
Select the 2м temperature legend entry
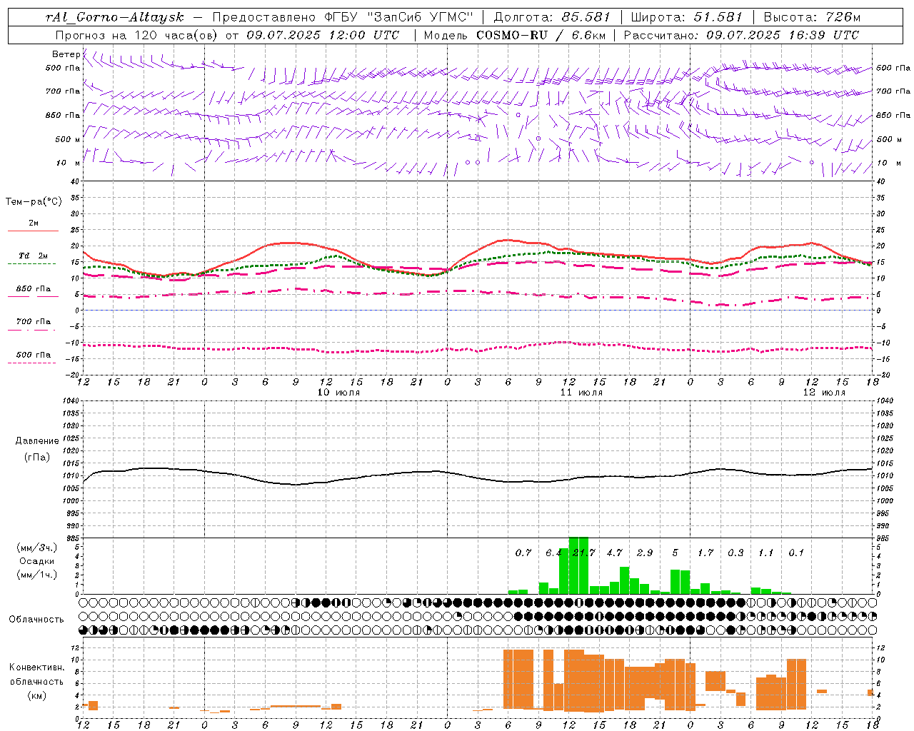pos(34,223)
